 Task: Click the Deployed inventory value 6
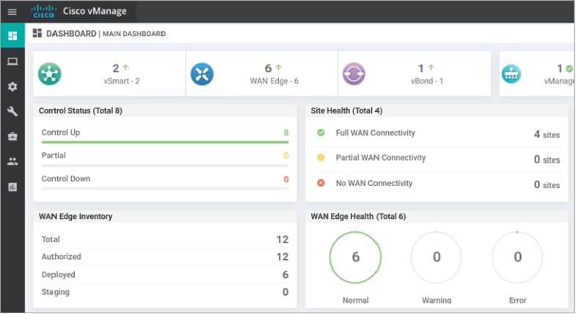tap(285, 274)
